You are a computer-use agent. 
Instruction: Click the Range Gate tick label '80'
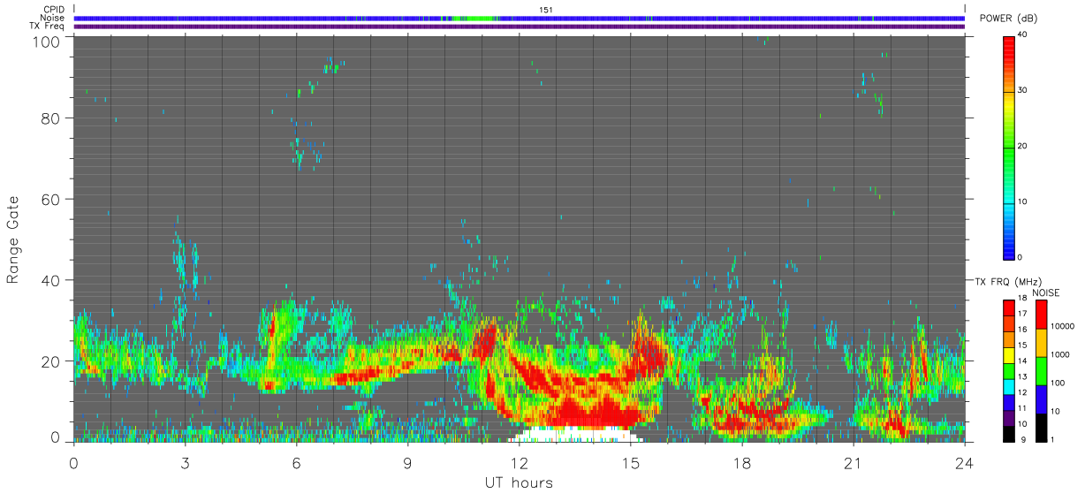coord(50,118)
